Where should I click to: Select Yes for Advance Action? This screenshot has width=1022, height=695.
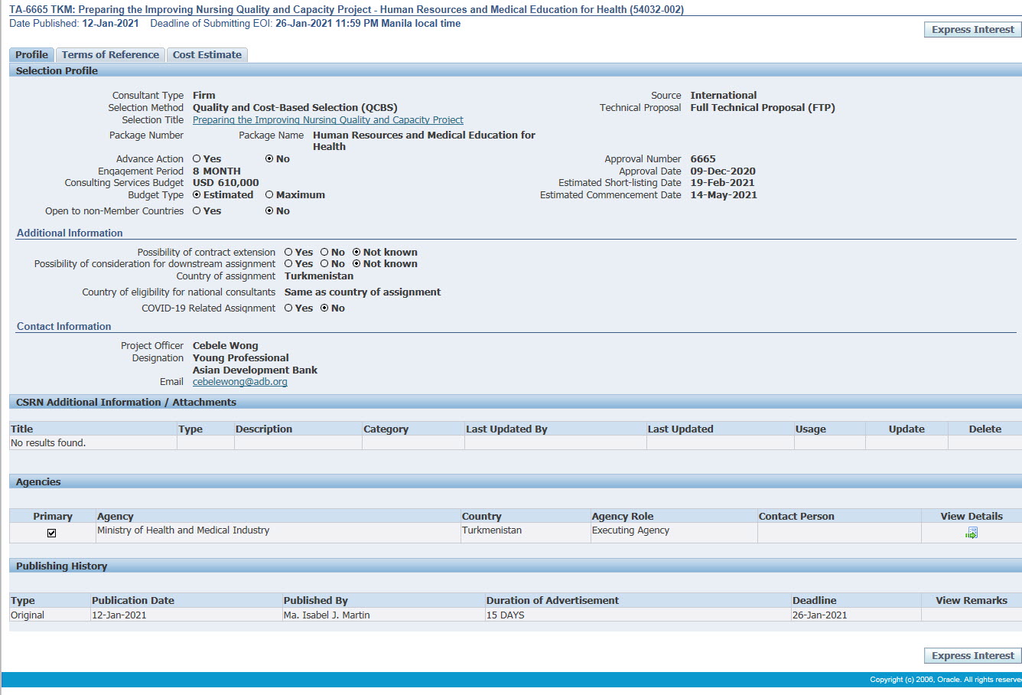pos(197,159)
